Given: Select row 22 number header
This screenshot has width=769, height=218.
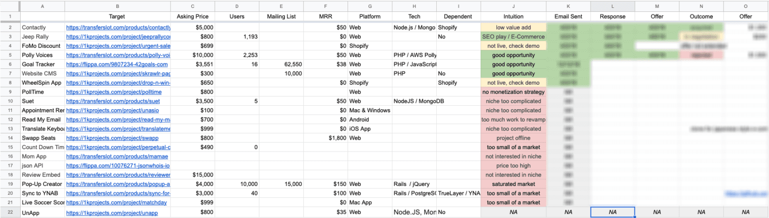Looking at the screenshot, I should (x=10, y=213).
